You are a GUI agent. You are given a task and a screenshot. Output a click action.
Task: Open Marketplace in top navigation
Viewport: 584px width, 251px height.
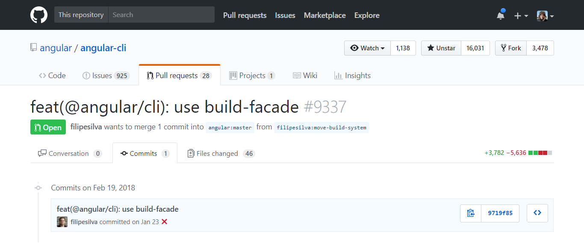[x=325, y=15]
